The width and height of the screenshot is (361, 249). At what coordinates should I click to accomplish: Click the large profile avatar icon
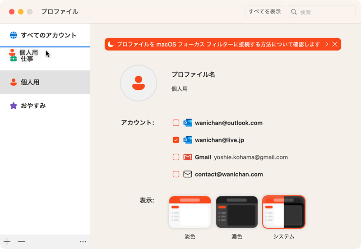139,83
